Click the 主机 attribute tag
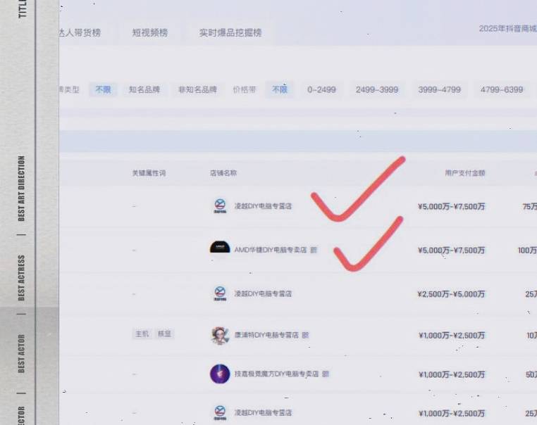This screenshot has width=537, height=425. [x=142, y=334]
